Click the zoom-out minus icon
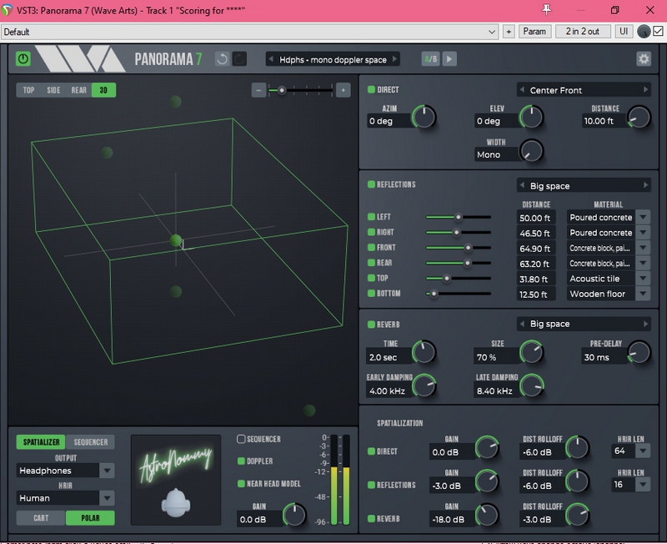The image size is (667, 544). coord(259,90)
